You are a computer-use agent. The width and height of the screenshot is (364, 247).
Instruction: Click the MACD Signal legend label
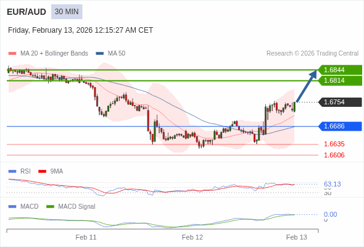pos(77,207)
